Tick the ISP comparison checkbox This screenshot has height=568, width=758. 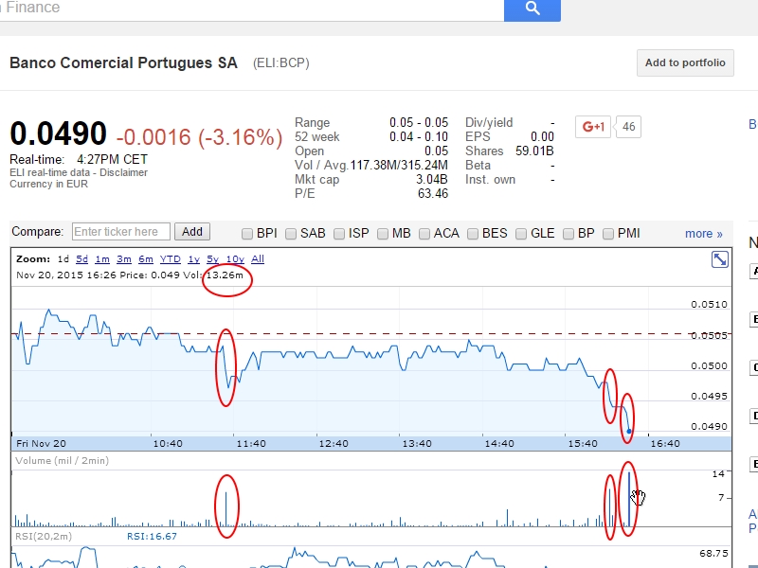pyautogui.click(x=339, y=234)
